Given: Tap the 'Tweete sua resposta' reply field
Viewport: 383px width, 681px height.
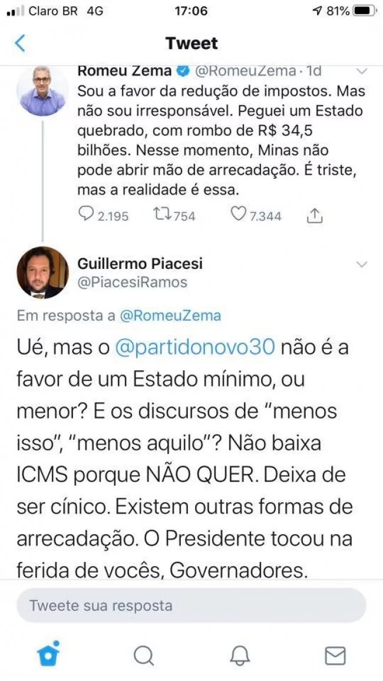Looking at the screenshot, I should [191, 606].
